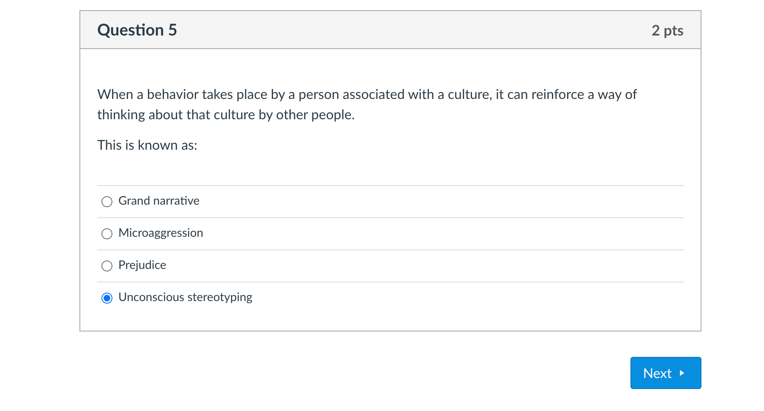Click the "2 pts" point value
The image size is (764, 411).
click(667, 30)
